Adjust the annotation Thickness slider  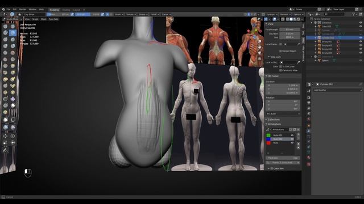coord(283,158)
